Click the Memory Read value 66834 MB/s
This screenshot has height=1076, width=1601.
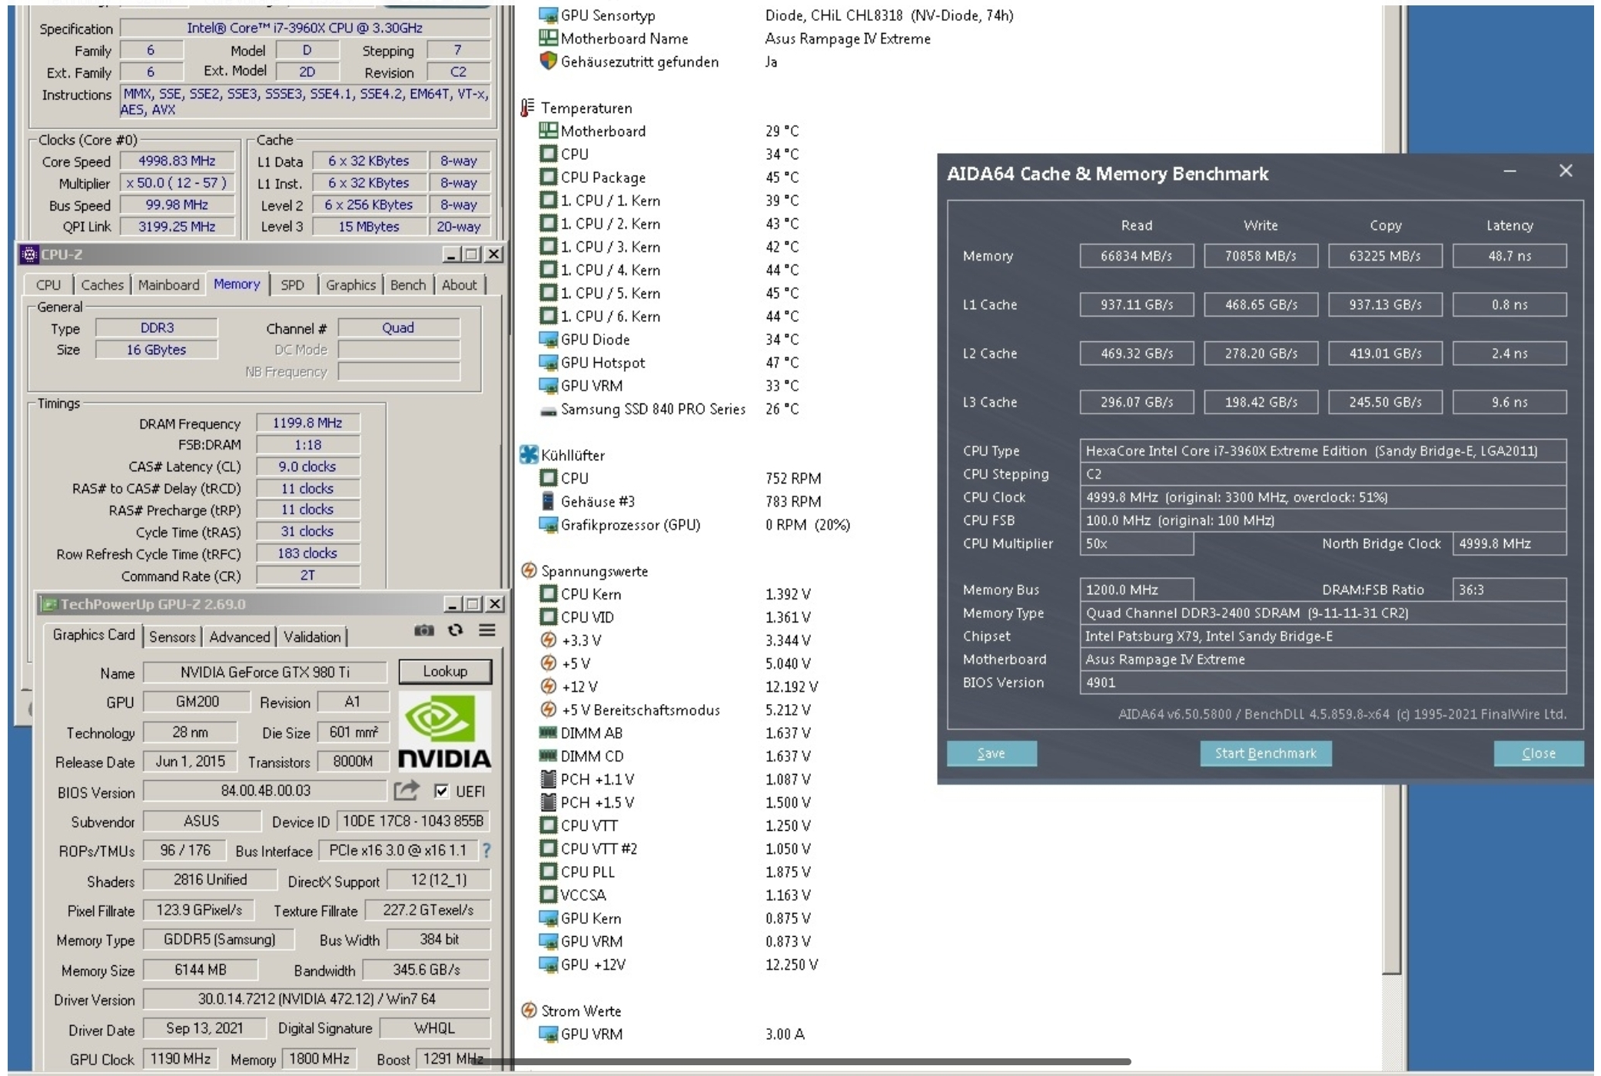click(x=1137, y=256)
